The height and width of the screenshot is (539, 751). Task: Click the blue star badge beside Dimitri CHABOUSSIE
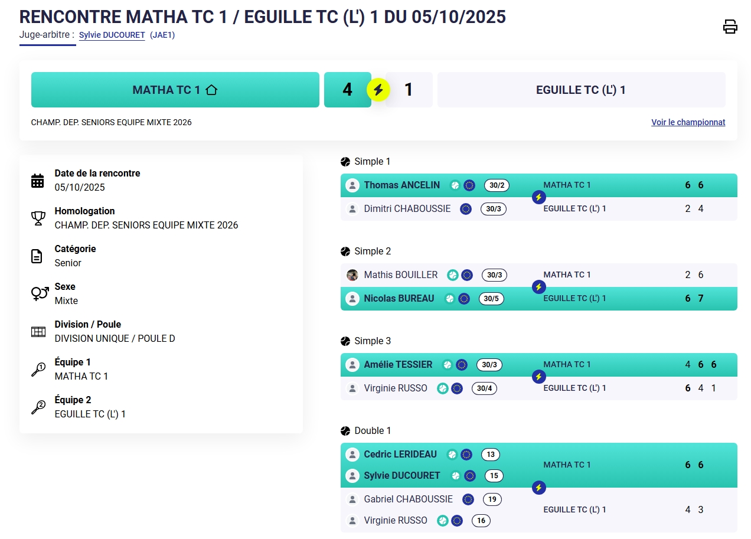pos(466,209)
